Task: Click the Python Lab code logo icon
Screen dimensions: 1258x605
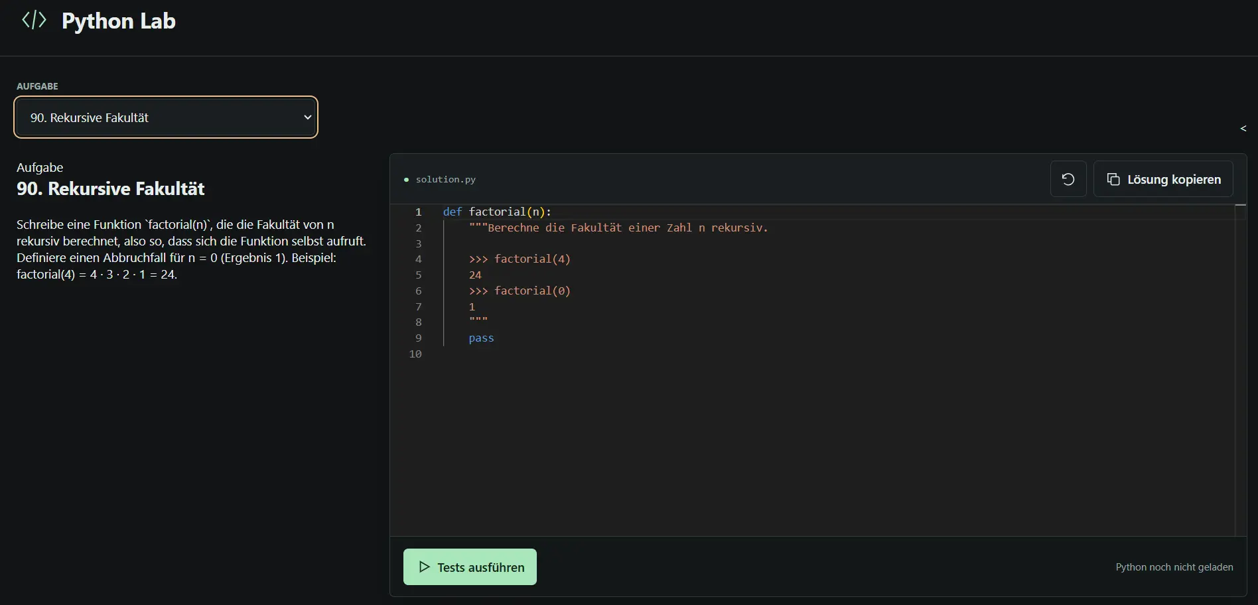Action: tap(34, 20)
